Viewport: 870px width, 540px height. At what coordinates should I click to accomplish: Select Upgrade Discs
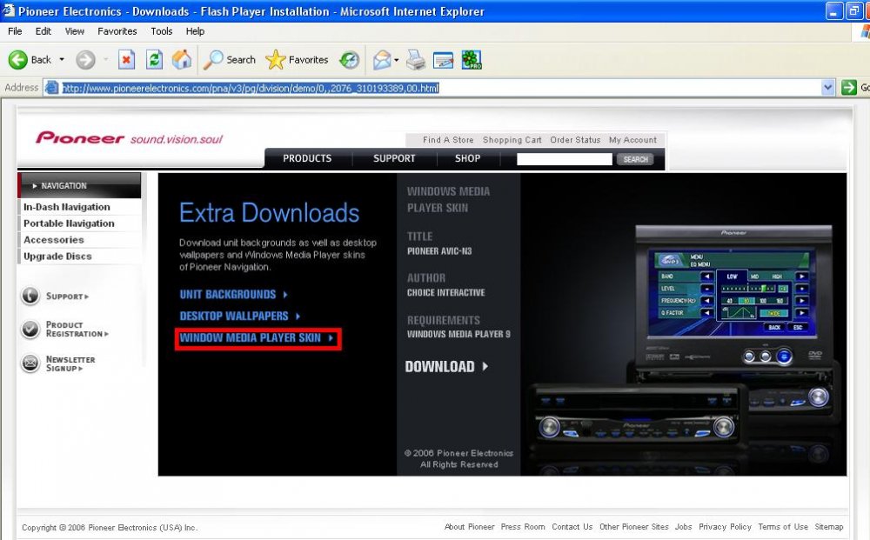(57, 257)
